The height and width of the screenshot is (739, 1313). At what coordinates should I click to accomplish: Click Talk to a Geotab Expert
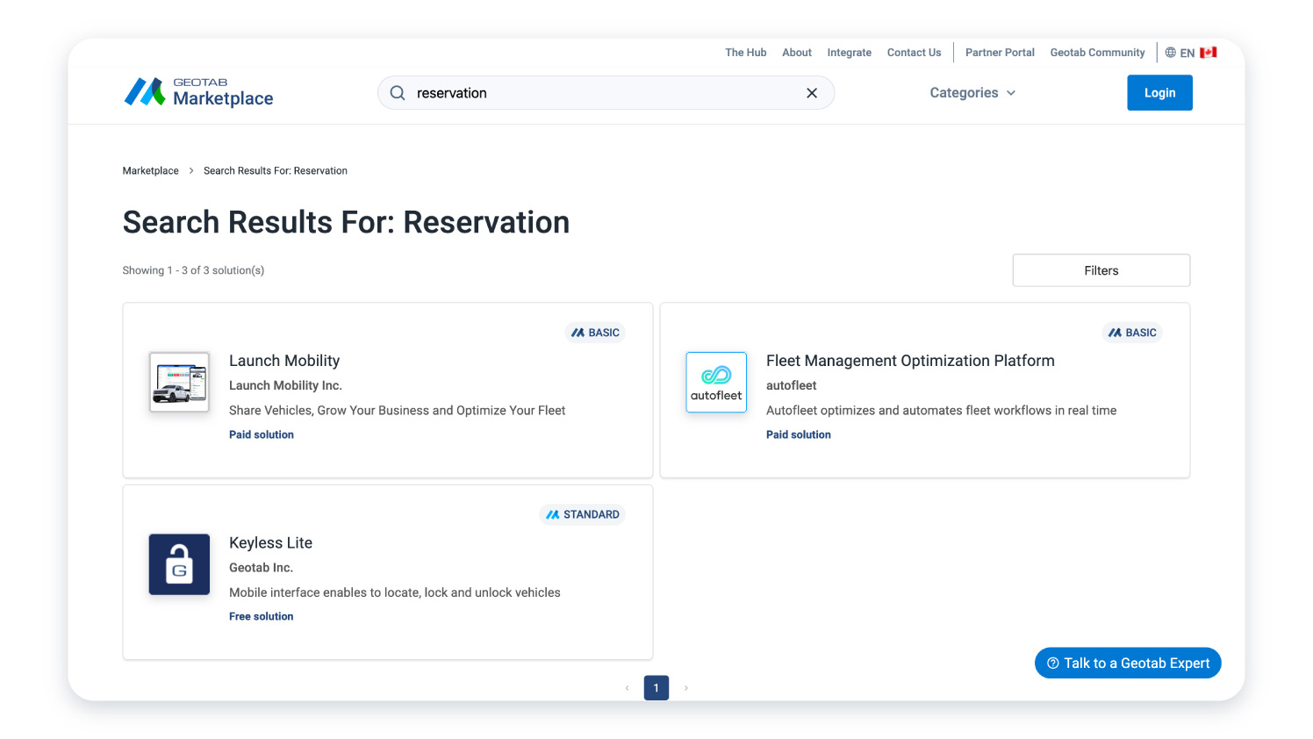[1128, 663]
